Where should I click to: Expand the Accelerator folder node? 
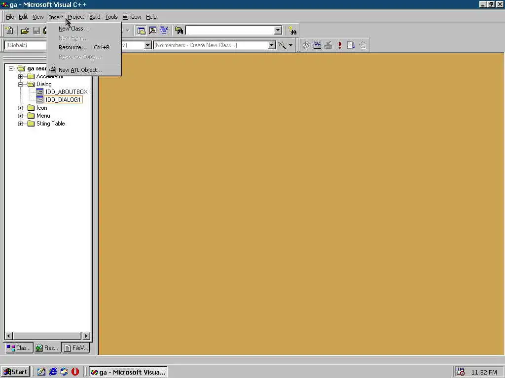[x=20, y=76]
